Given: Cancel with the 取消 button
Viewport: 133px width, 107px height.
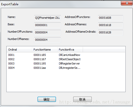Looking at the screenshot, I should [82, 99].
